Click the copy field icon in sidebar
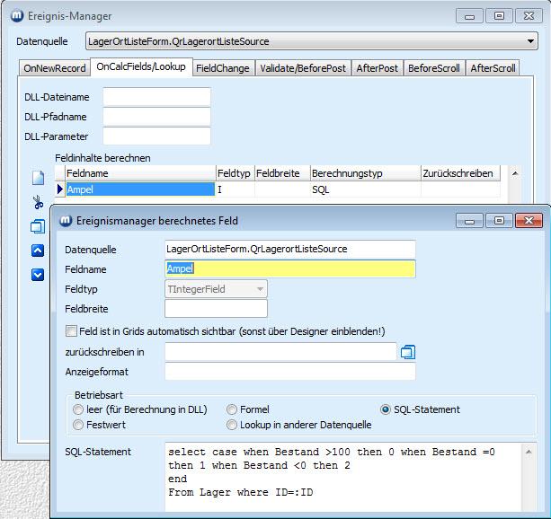This screenshot has height=519, width=551. (38, 227)
